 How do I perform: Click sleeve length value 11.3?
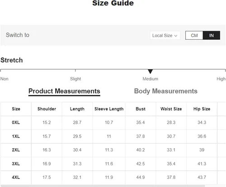click(x=109, y=150)
